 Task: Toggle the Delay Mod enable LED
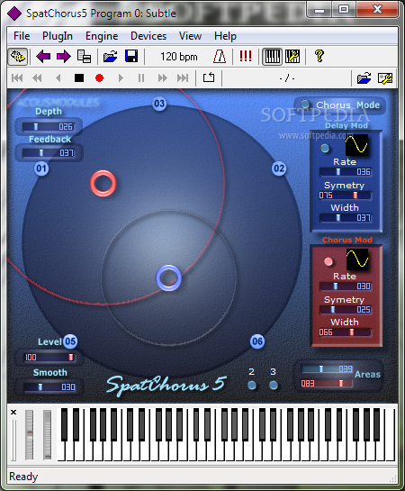point(325,148)
